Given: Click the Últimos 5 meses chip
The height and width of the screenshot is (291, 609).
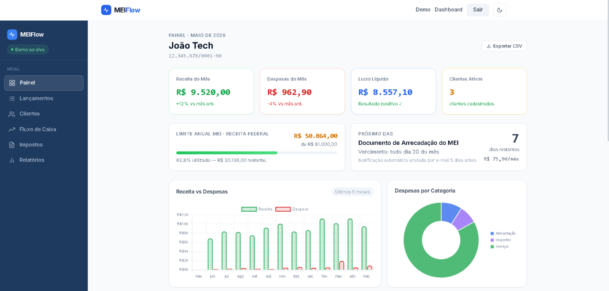Looking at the screenshot, I should point(352,192).
